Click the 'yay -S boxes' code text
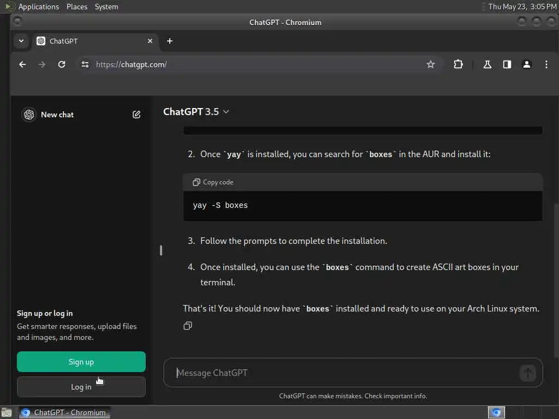 tap(221, 206)
